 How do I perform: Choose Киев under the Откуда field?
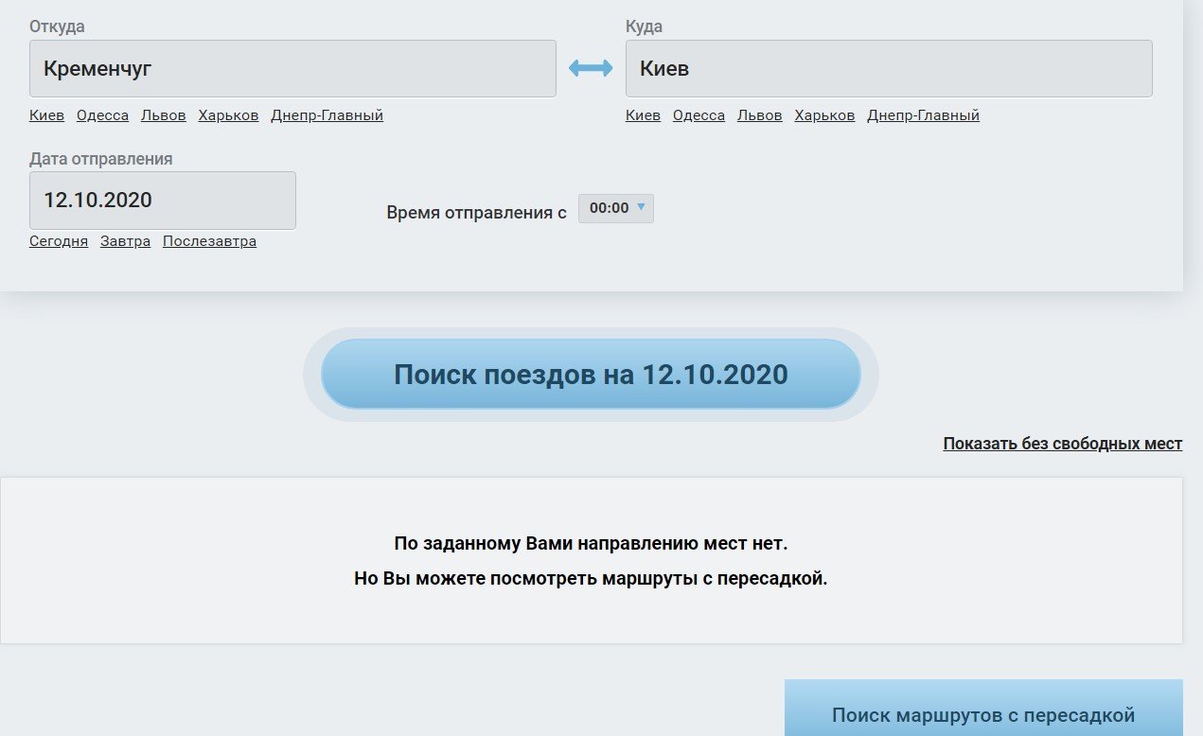(x=46, y=115)
